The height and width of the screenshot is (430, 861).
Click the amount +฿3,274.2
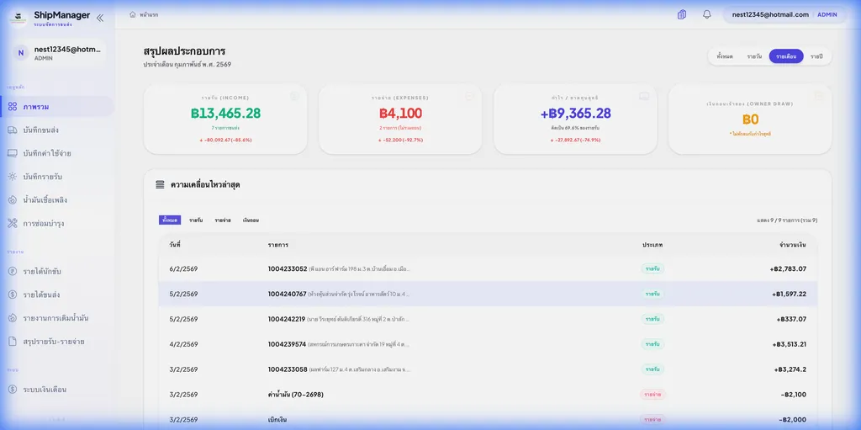coord(790,369)
